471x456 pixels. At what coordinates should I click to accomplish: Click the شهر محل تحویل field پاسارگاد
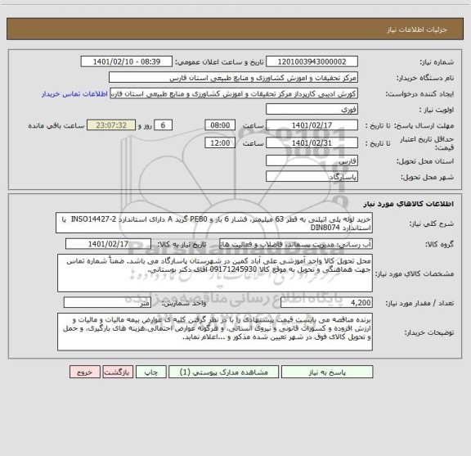click(312, 176)
